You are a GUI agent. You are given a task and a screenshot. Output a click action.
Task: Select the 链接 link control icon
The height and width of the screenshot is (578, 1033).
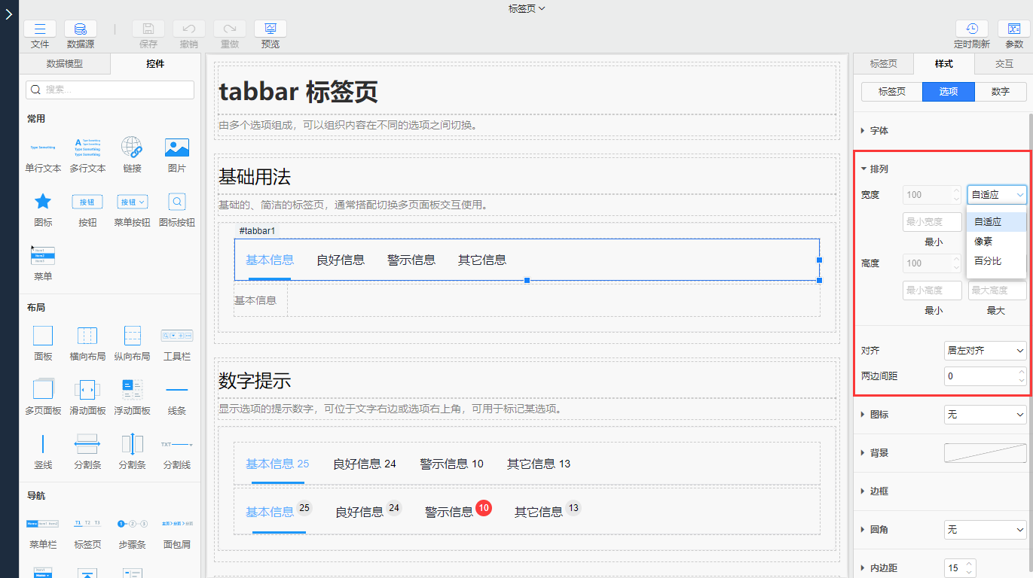[x=132, y=148]
